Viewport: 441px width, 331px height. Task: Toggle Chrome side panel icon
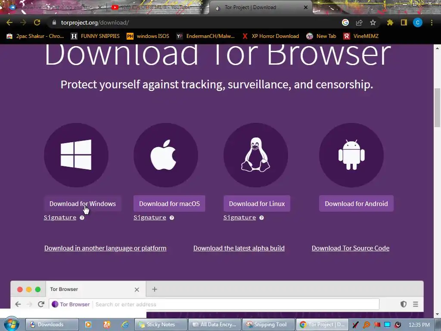coord(404,22)
